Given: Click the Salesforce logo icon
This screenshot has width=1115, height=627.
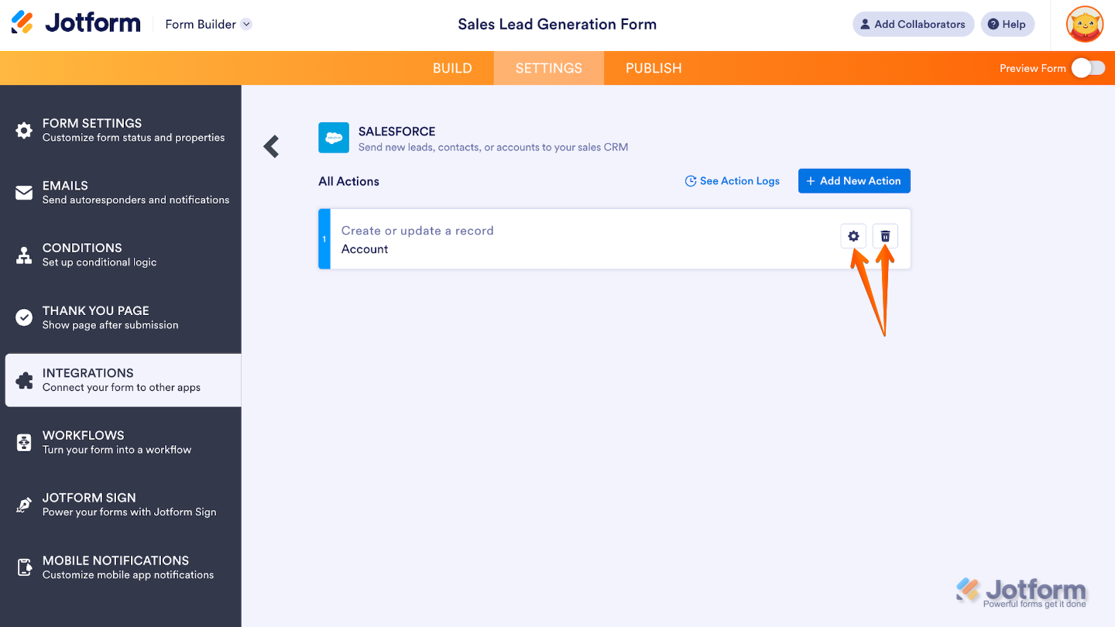Looking at the screenshot, I should pos(334,138).
